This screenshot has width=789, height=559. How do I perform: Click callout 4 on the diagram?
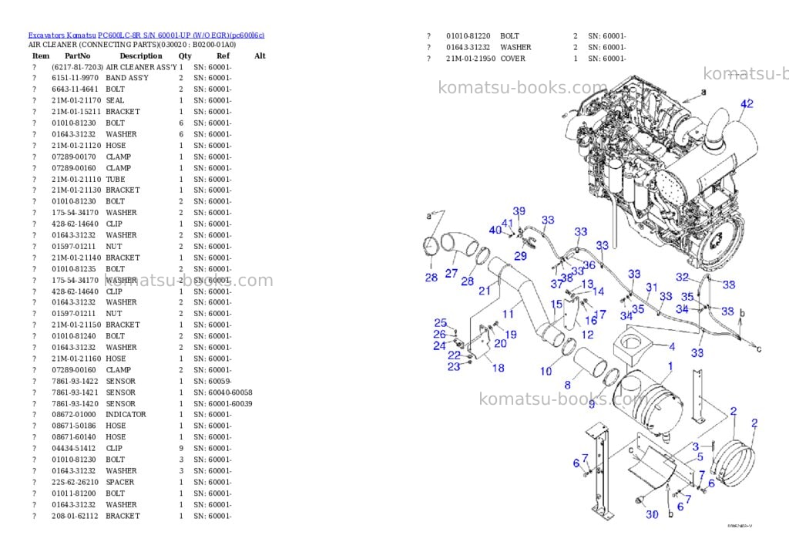click(672, 346)
